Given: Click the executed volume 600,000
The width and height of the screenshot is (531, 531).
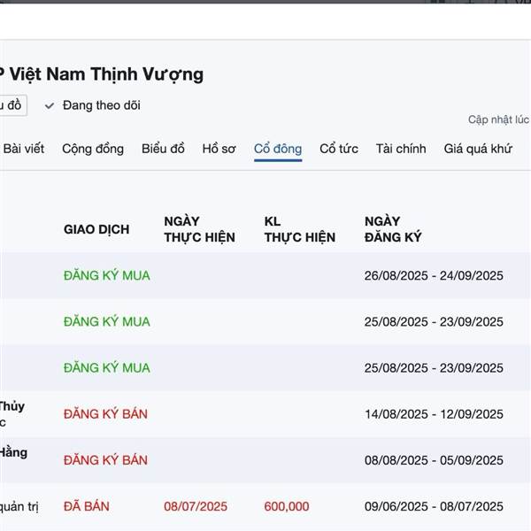Looking at the screenshot, I should (x=287, y=506).
